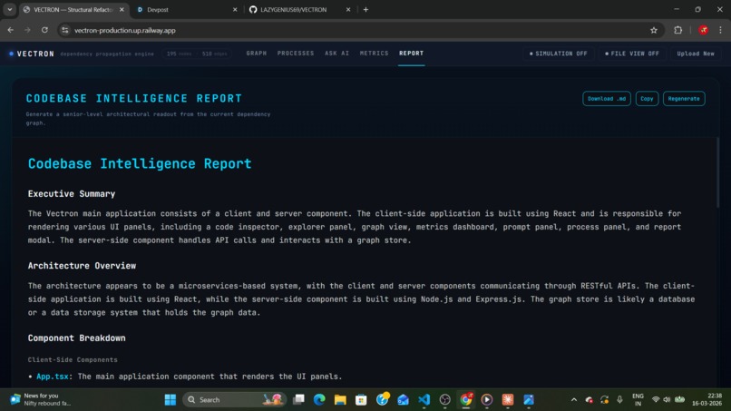Click the Upload New button

[x=695, y=54]
